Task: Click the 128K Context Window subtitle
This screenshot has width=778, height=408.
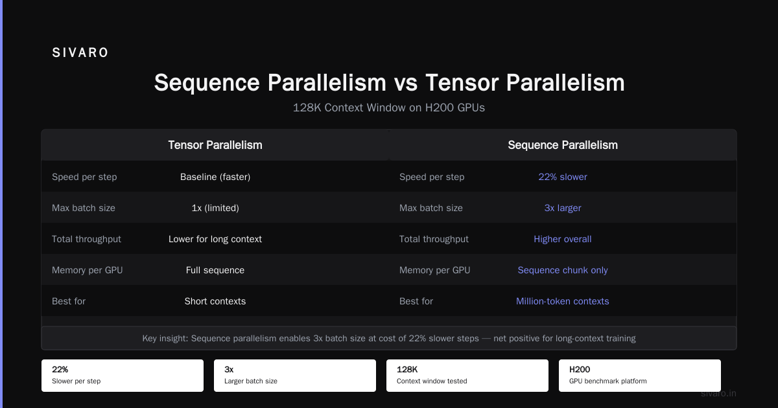Action: point(389,108)
